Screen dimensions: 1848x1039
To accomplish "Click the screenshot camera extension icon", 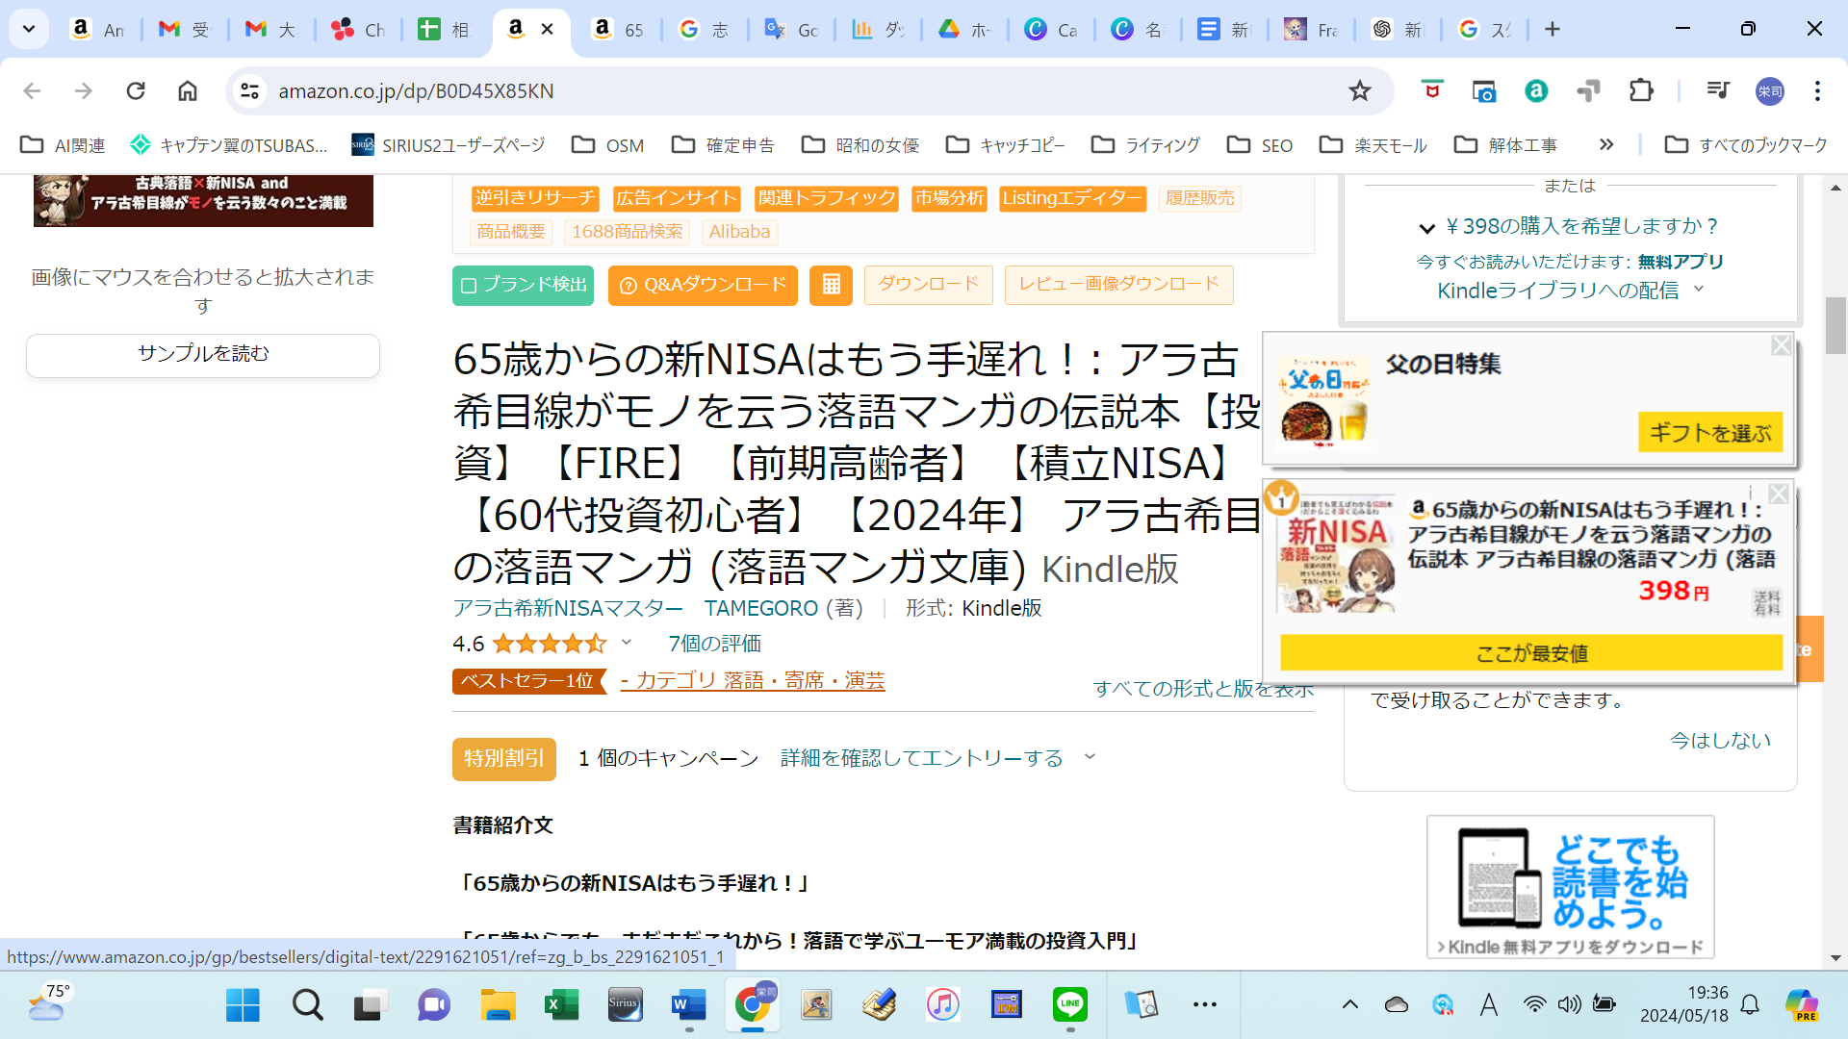I will pyautogui.click(x=1484, y=90).
